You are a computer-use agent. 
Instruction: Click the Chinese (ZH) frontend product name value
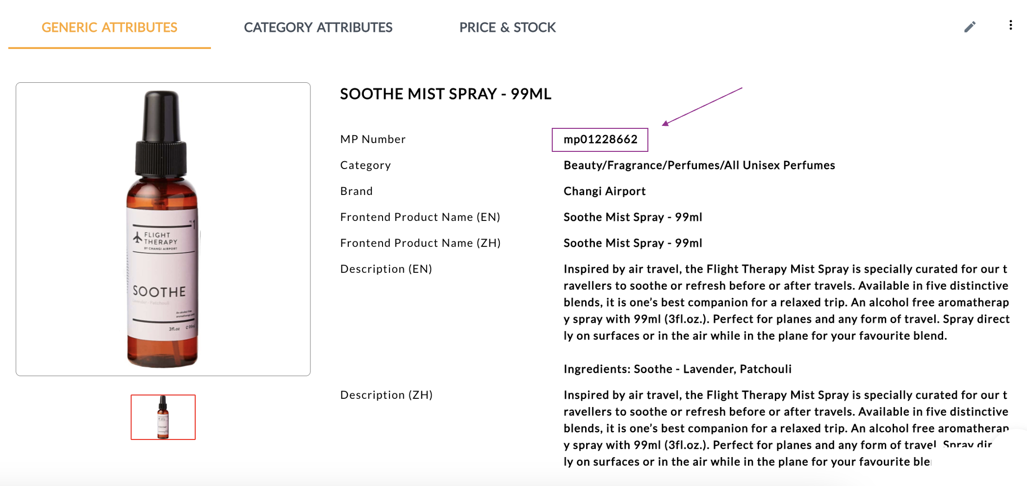coord(633,243)
